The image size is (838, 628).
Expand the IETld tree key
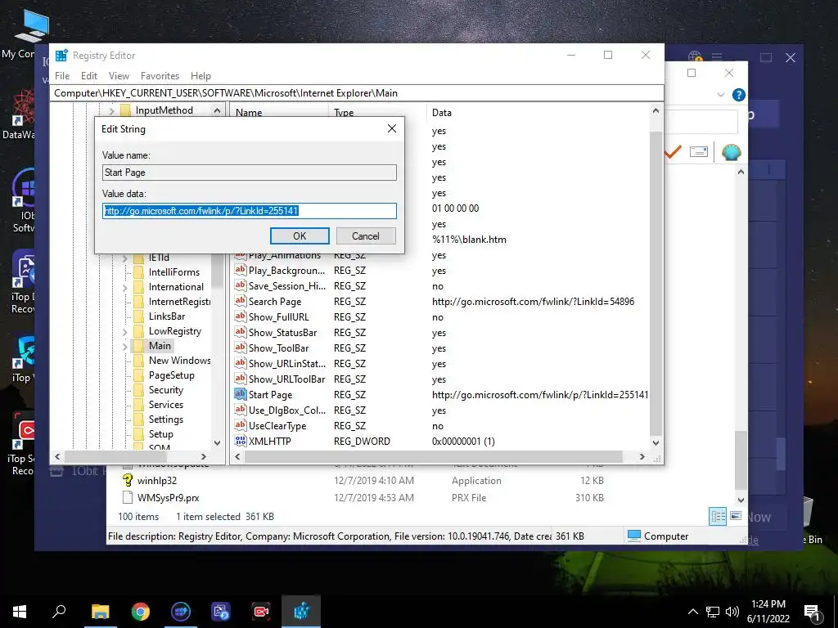[124, 258]
